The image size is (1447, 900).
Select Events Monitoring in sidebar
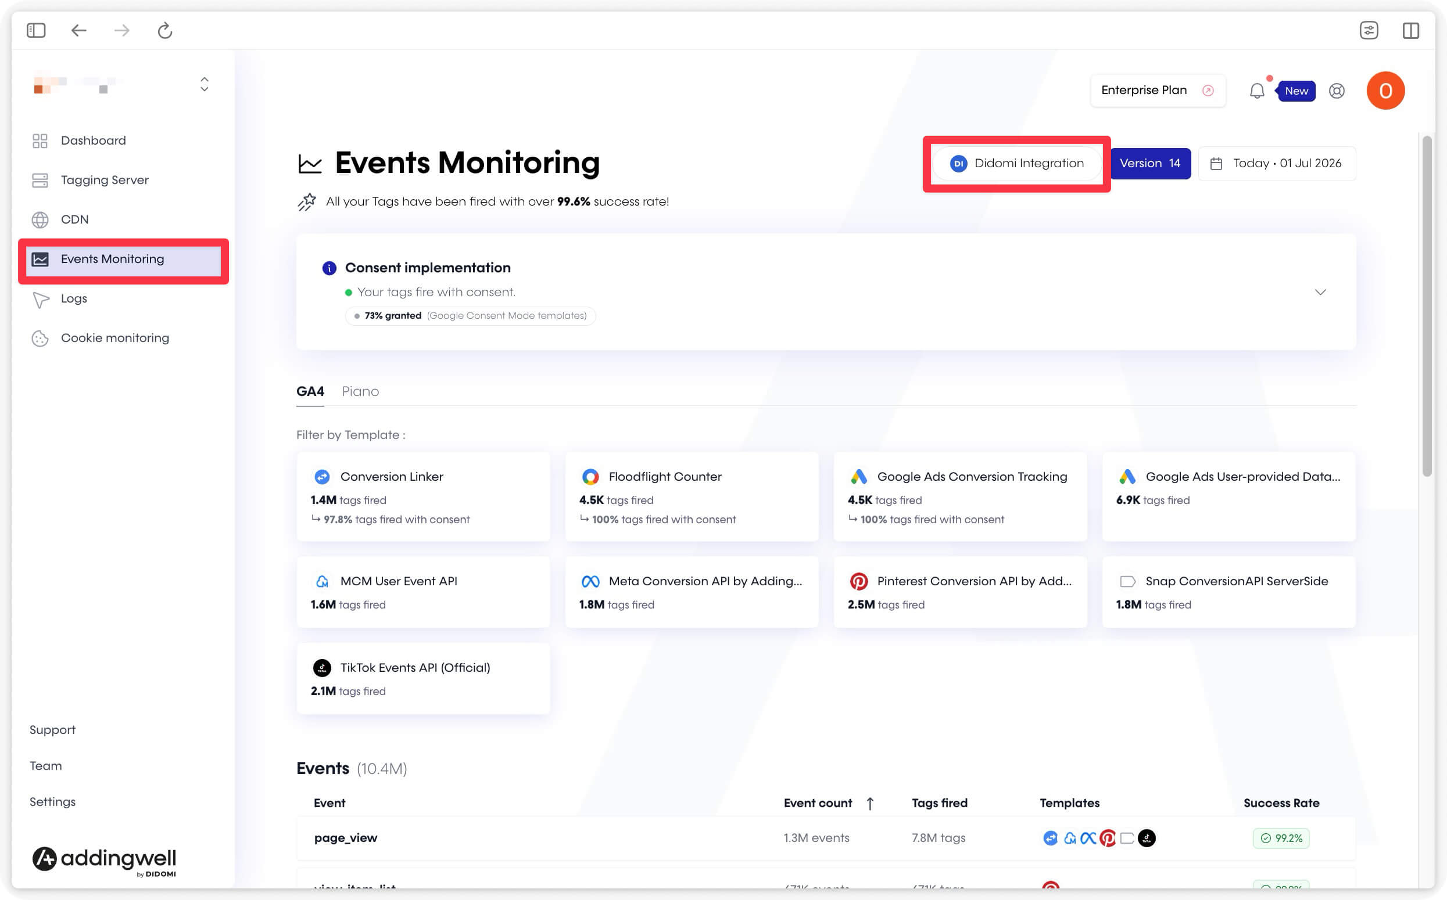(123, 260)
